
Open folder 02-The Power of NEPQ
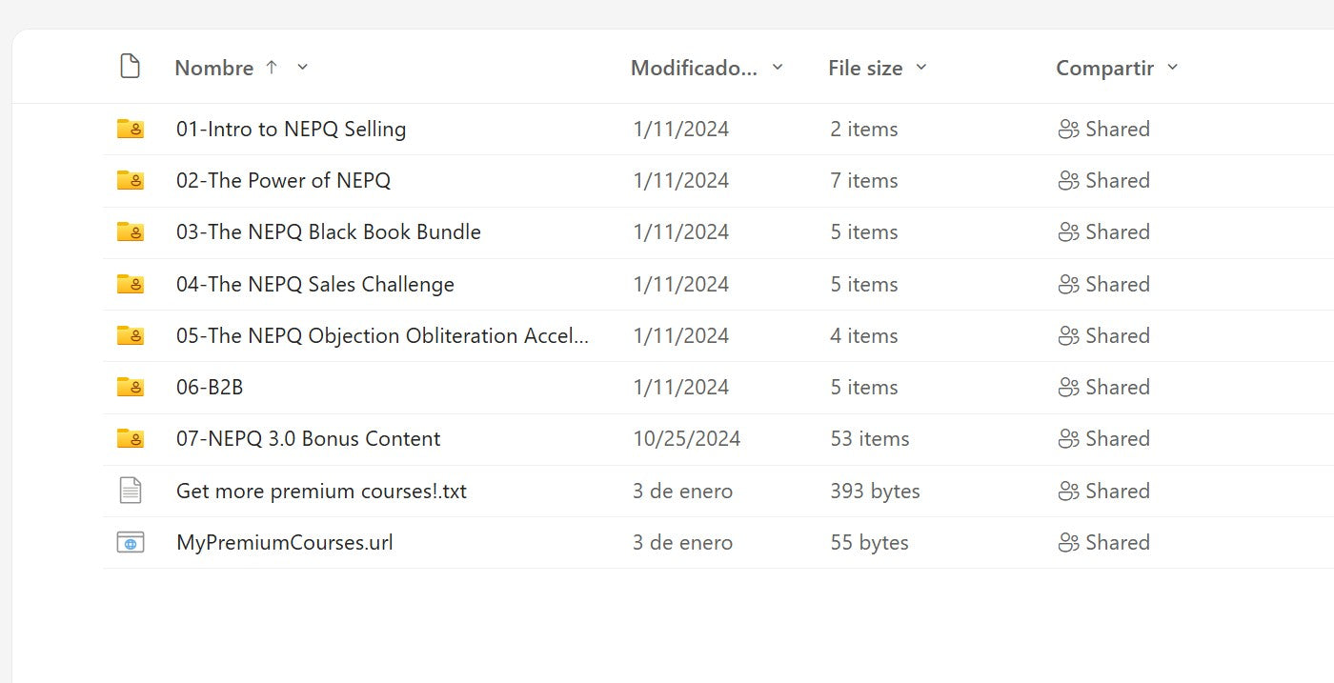click(283, 180)
